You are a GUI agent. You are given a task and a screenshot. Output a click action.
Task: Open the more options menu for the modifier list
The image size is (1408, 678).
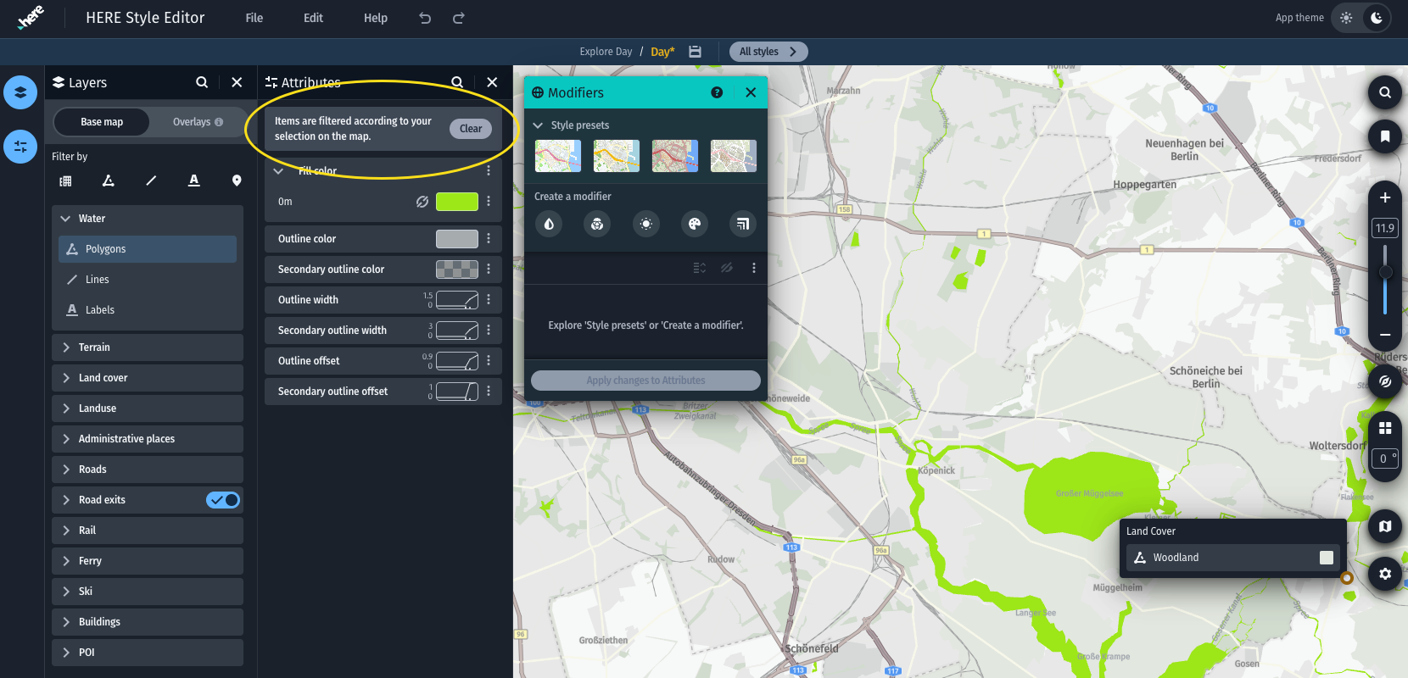[x=753, y=268]
